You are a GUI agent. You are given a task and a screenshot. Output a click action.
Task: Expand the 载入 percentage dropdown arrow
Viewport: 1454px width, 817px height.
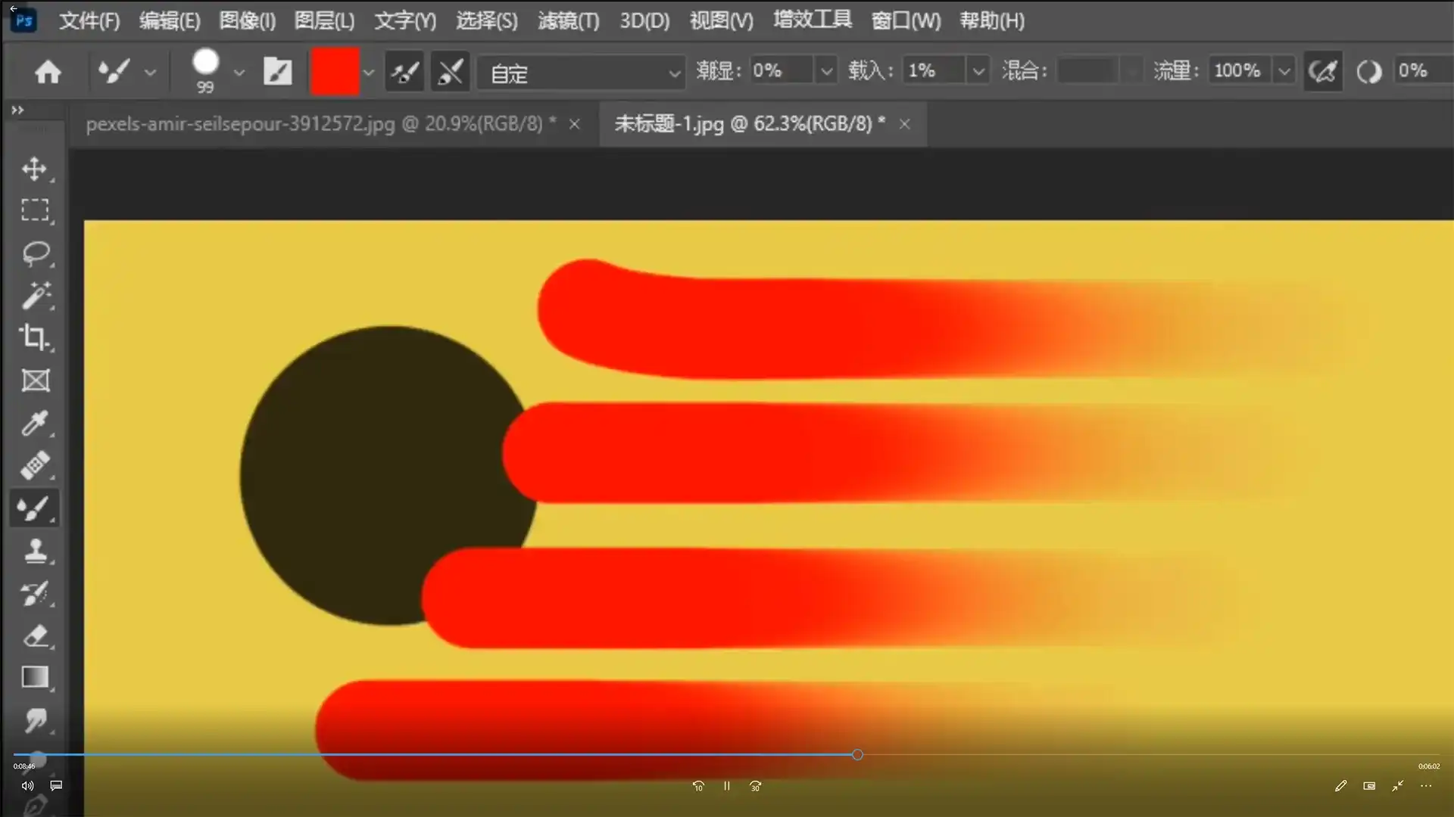pyautogui.click(x=978, y=70)
